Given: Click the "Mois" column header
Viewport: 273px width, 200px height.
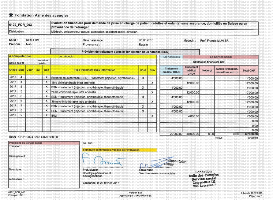Looking at the screenshot, I should click(21, 70).
